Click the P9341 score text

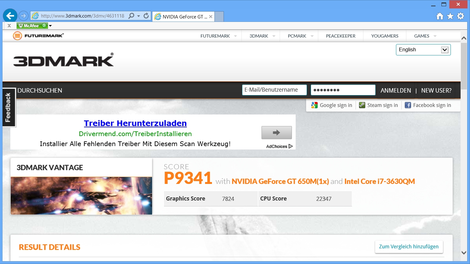(188, 178)
